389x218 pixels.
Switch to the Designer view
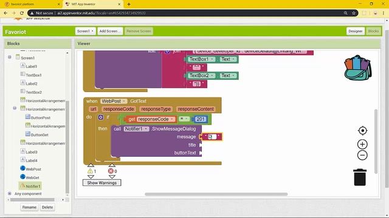355,31
